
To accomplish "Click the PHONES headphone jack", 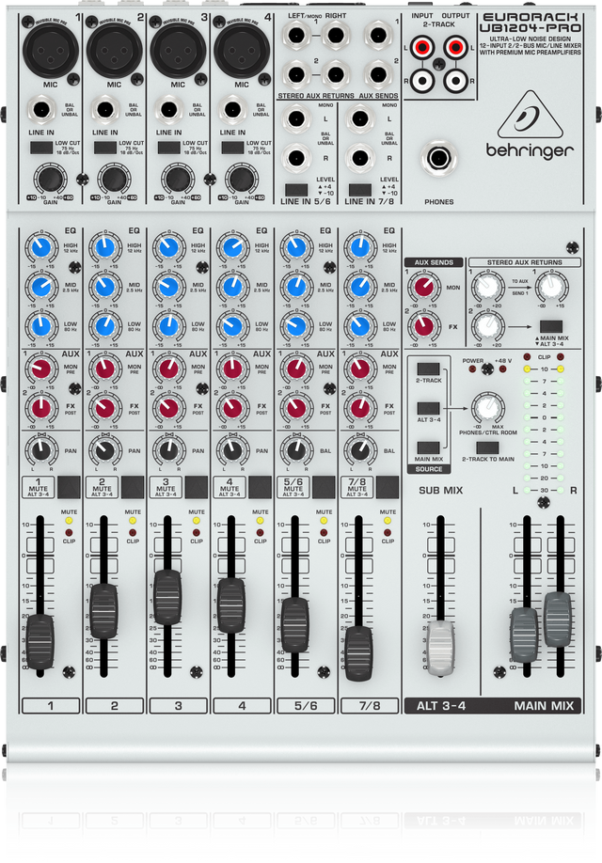I will point(438,156).
